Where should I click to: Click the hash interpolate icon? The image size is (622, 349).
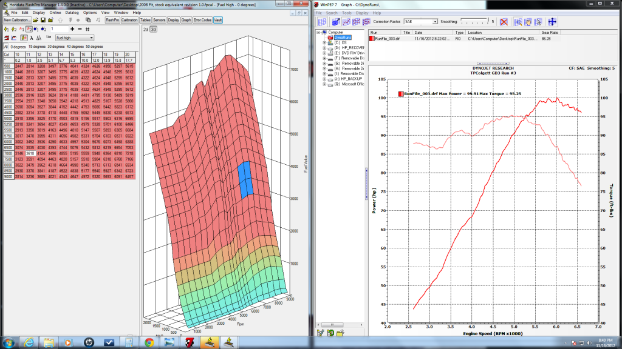pyautogui.click(x=87, y=29)
